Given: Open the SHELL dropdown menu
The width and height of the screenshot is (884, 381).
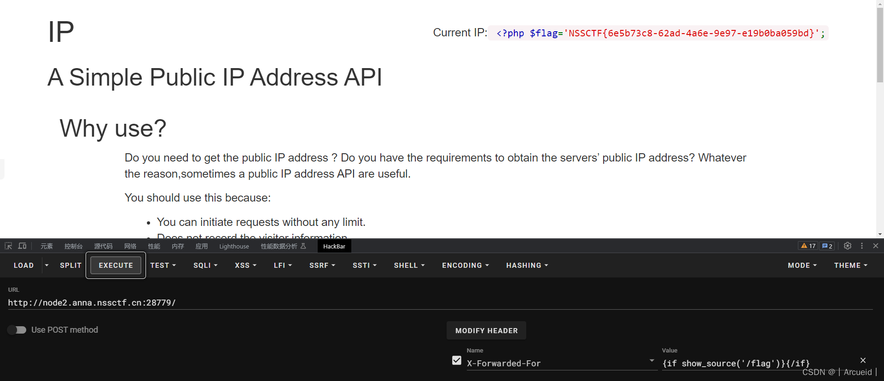Looking at the screenshot, I should 409,266.
